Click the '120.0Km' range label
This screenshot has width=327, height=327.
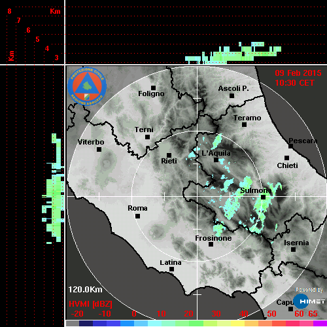[x=85, y=290]
